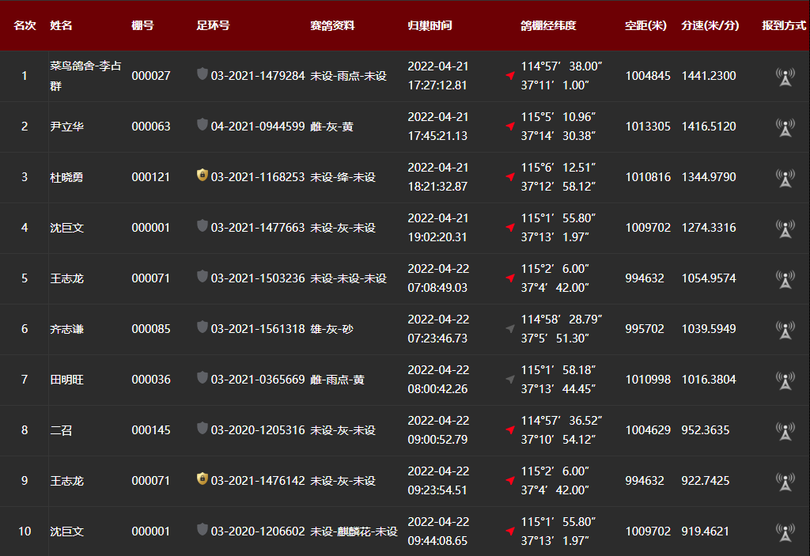Click the gray shield beside ring 04-2021-0944599

click(x=202, y=125)
